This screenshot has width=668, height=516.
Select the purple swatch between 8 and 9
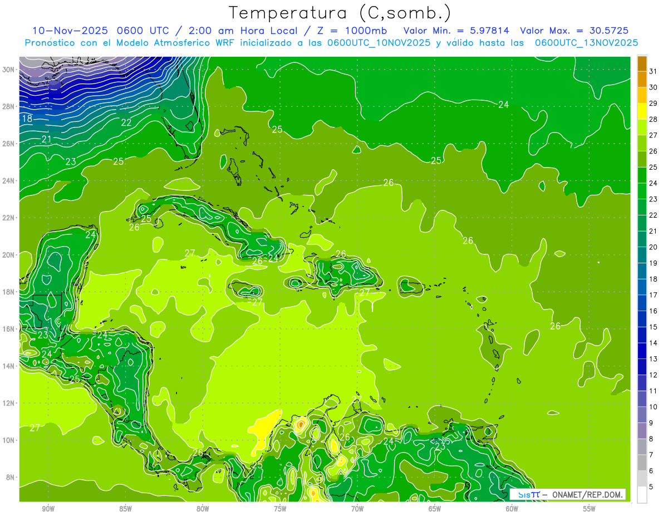coord(642,430)
